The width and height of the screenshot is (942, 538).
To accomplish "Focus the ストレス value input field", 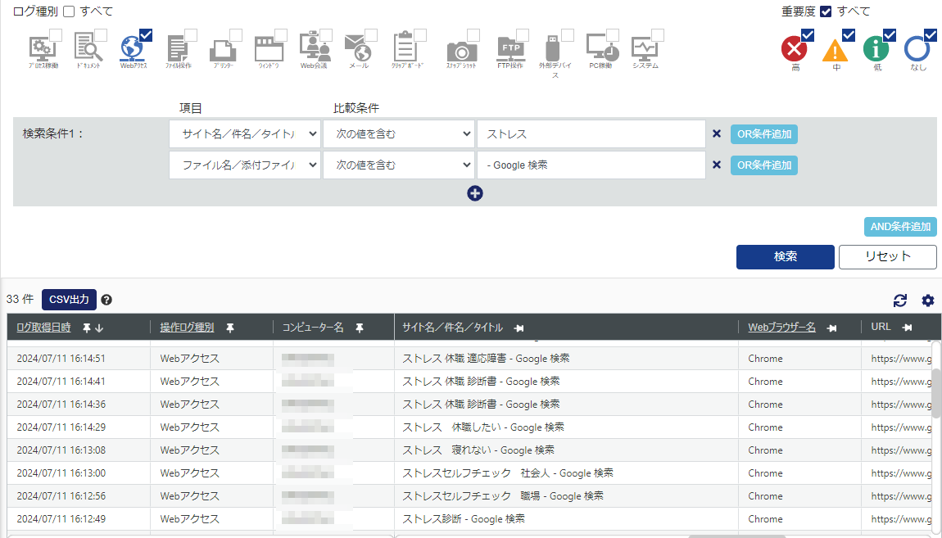I will click(591, 134).
